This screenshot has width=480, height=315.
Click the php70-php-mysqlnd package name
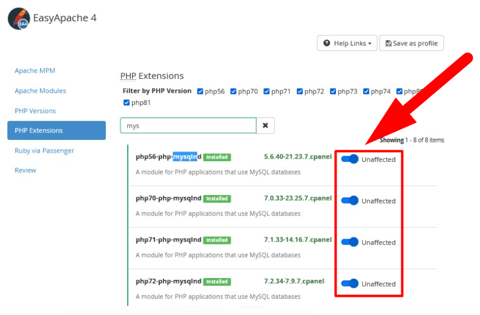169,198
